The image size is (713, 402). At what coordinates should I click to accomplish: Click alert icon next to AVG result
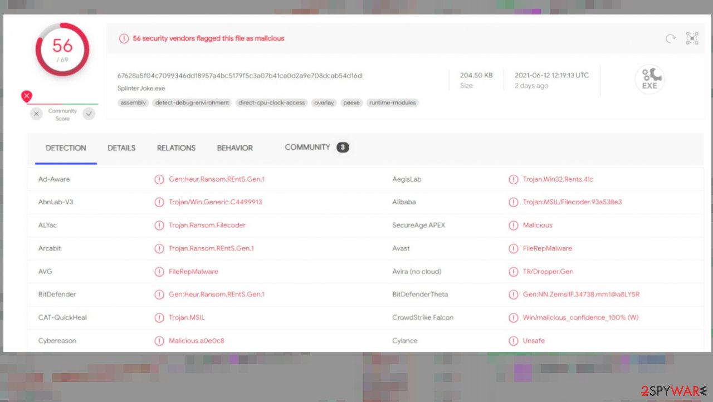coord(159,272)
